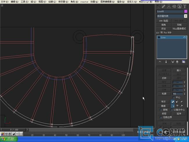The width and height of the screenshot is (189, 142).
Task: Open the 视图 Views menu
Action: click(x=42, y=2)
